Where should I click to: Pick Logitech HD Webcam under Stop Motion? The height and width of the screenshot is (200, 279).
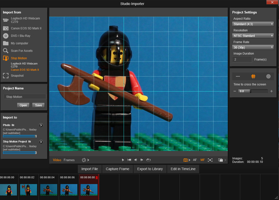pyautogui.click(x=24, y=65)
